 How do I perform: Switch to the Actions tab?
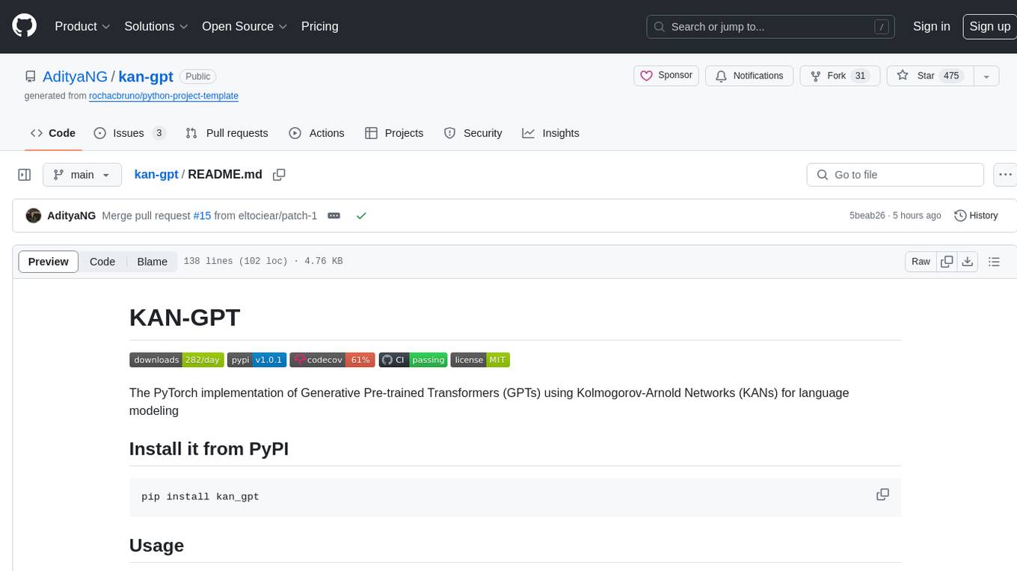tap(316, 133)
